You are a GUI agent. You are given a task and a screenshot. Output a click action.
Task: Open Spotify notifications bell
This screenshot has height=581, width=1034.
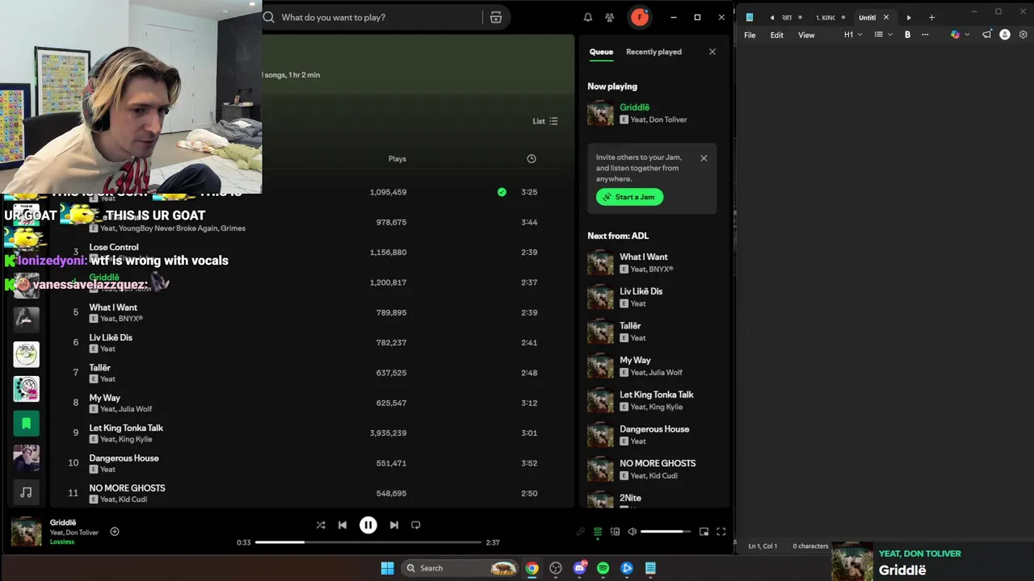tap(588, 17)
